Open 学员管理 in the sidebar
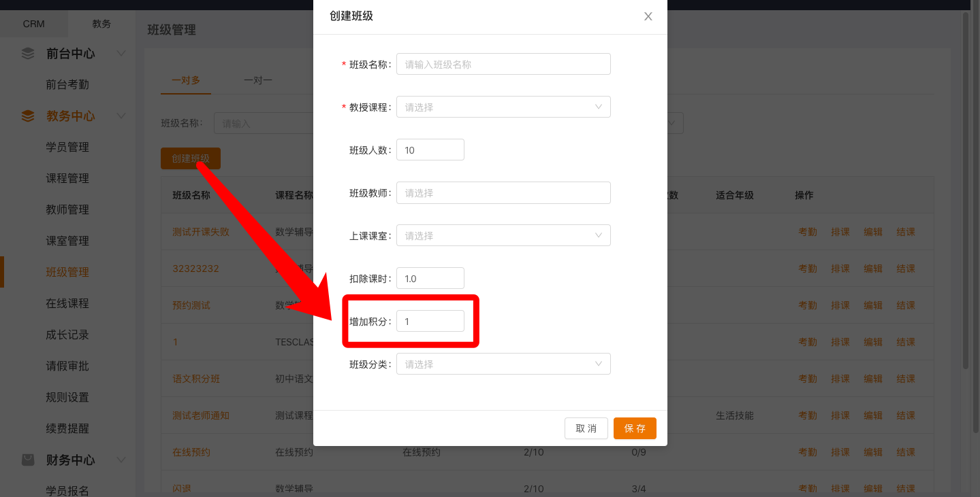Image resolution: width=980 pixels, height=497 pixels. coord(67,148)
